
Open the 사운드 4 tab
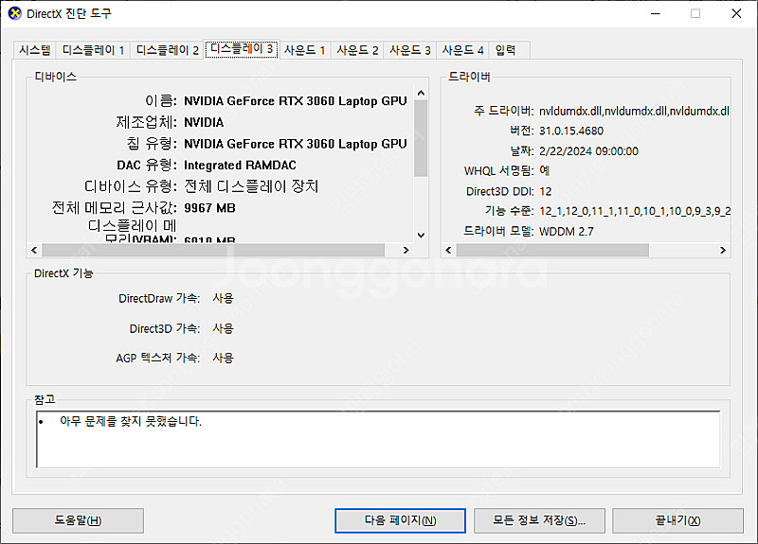[x=462, y=50]
